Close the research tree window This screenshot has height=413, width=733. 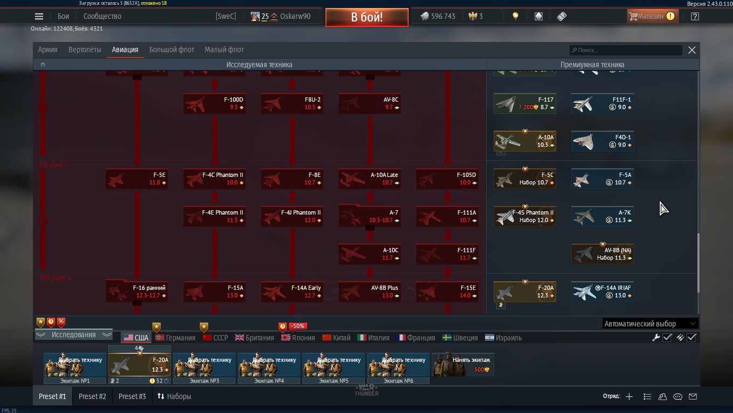[x=692, y=50]
